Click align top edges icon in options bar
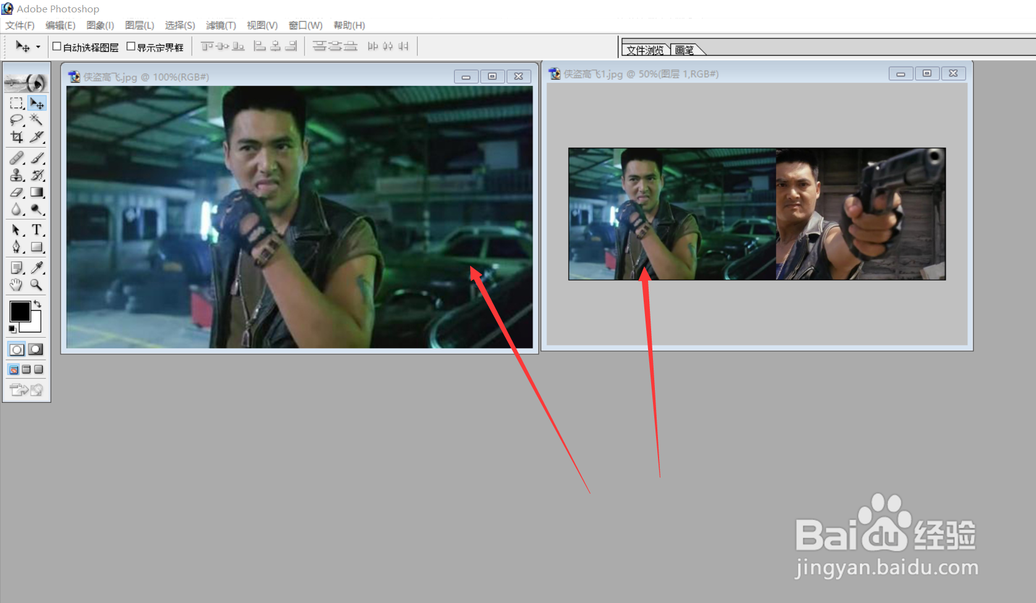The height and width of the screenshot is (603, 1036). click(207, 46)
